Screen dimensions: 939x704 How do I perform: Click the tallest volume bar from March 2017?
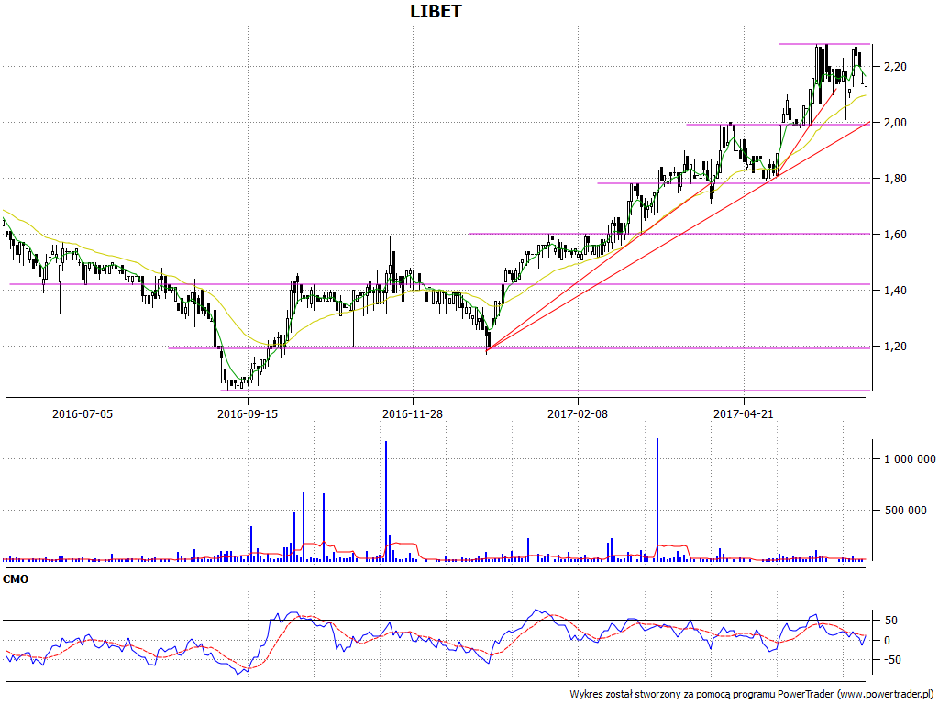[x=657, y=500]
